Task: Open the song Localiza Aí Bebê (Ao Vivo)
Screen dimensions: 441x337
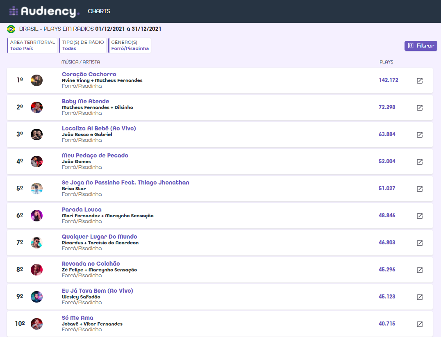Action: point(99,128)
